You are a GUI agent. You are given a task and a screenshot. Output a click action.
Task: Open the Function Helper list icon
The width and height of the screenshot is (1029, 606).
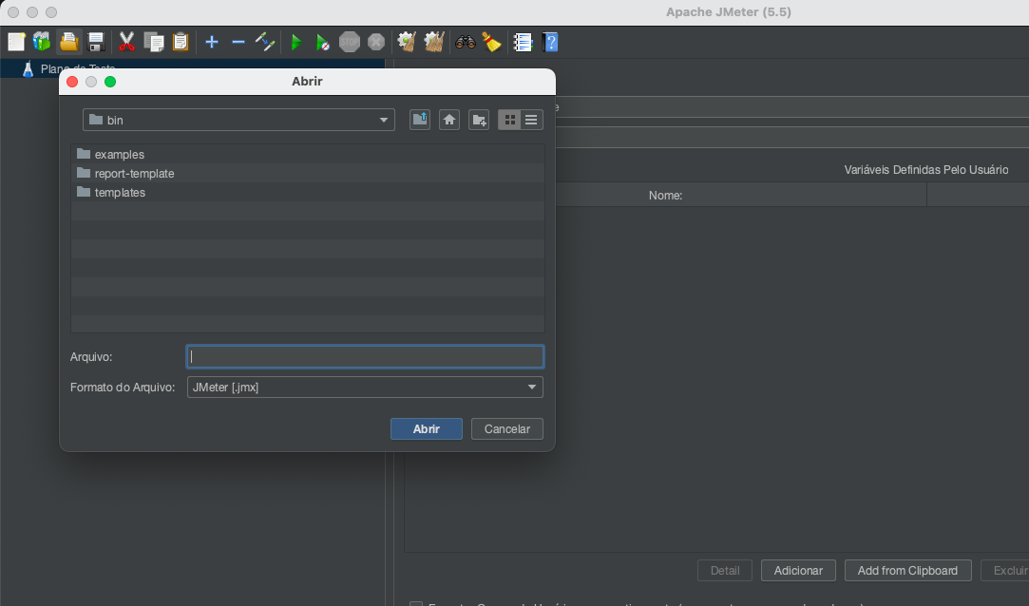(x=523, y=42)
